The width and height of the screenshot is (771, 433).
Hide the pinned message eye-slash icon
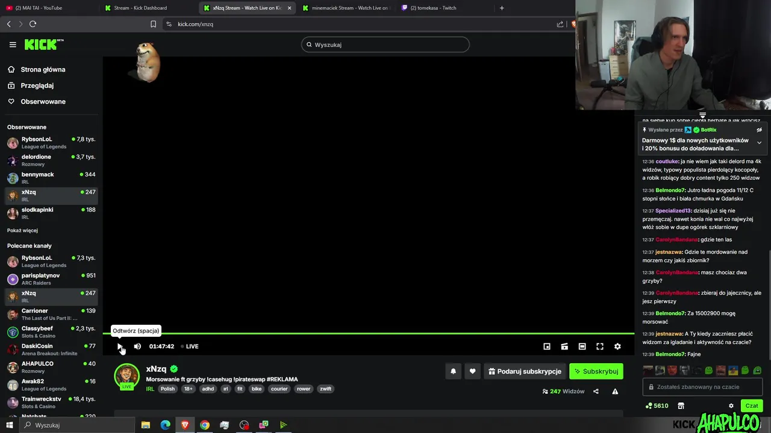[759, 130]
